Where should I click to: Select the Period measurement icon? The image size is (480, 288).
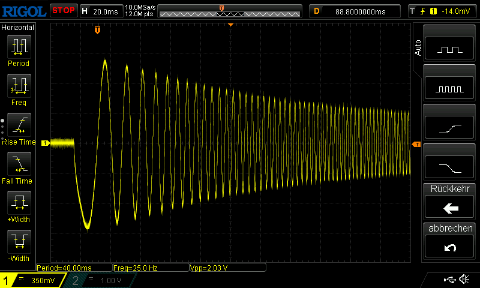[19, 46]
